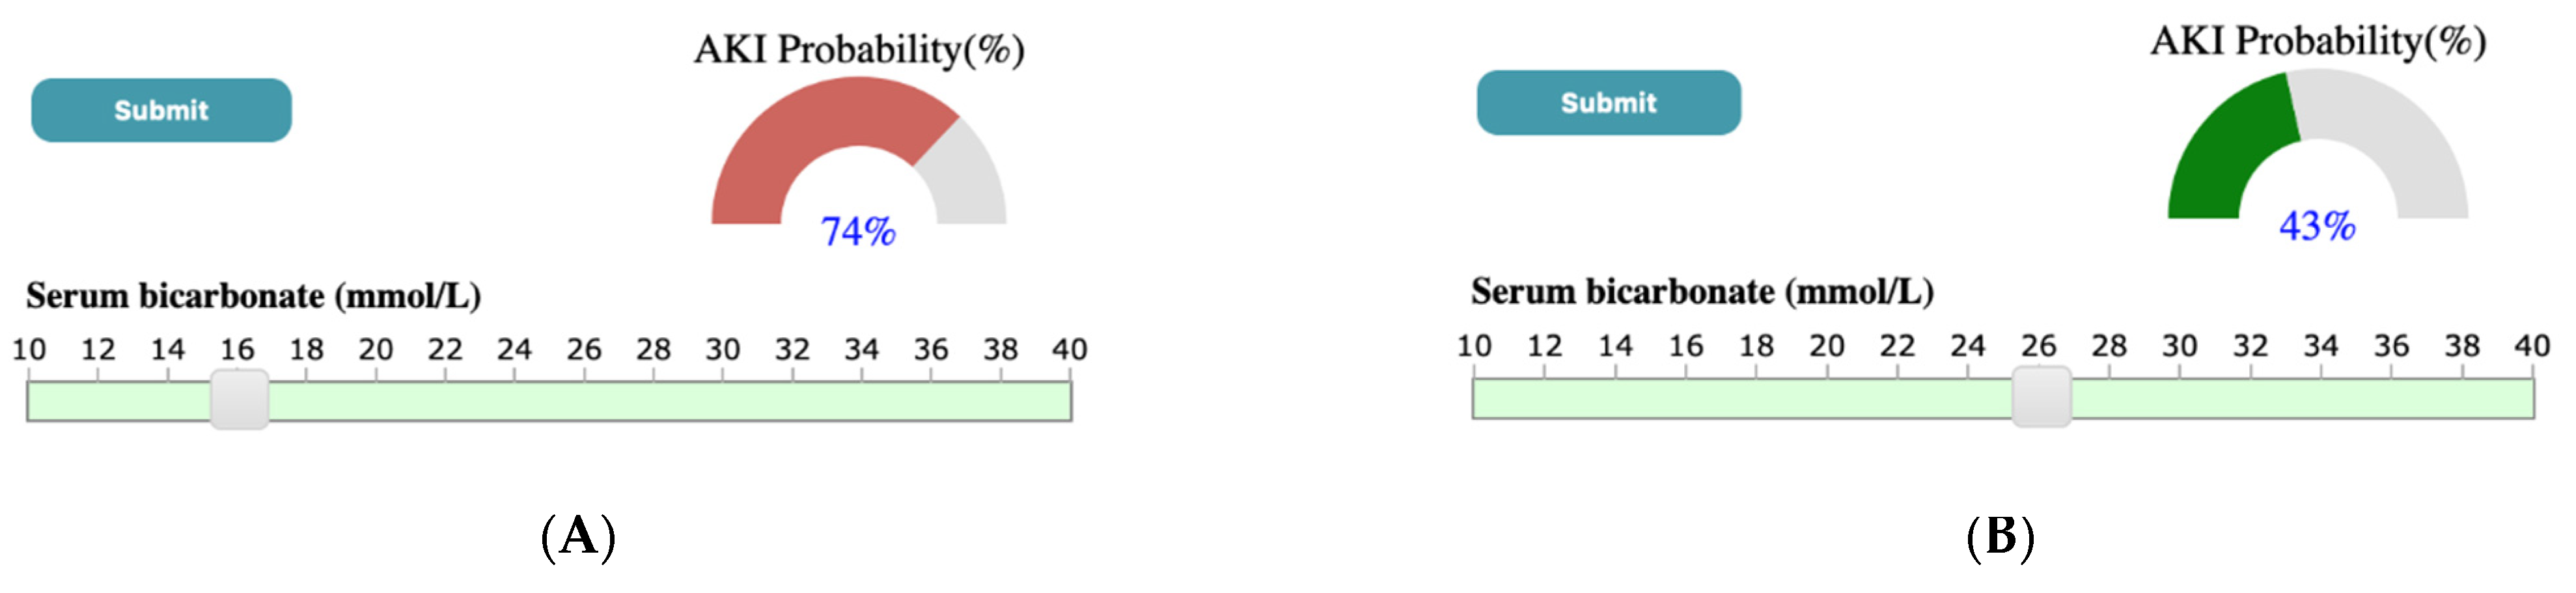
Task: Click the tick label 40 in panel B
Action: coord(2531,346)
